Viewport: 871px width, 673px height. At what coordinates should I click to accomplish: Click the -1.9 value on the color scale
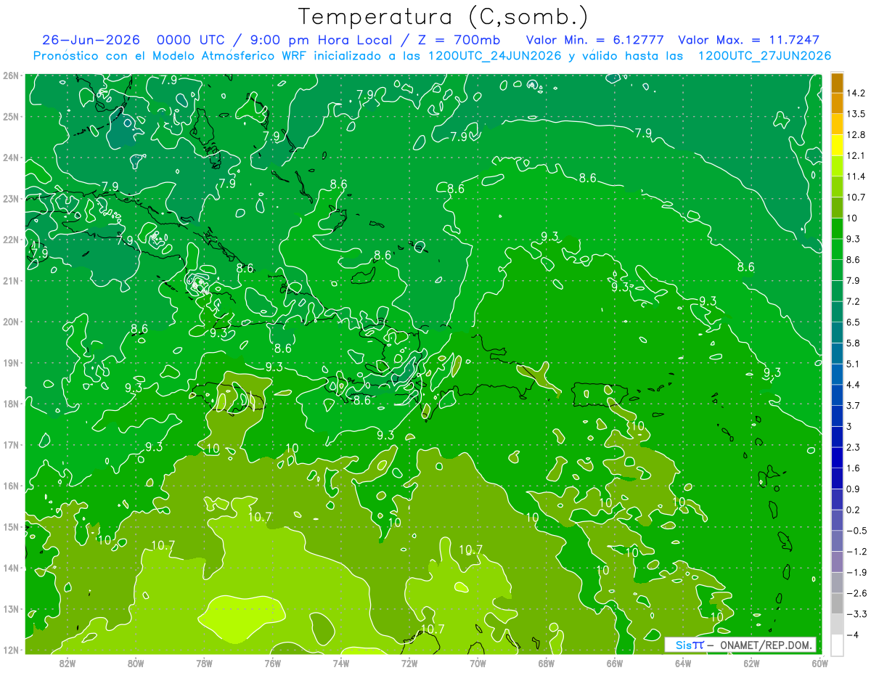(x=856, y=572)
